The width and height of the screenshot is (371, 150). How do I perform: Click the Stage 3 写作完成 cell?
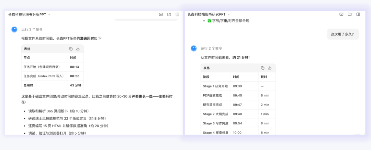216,123
